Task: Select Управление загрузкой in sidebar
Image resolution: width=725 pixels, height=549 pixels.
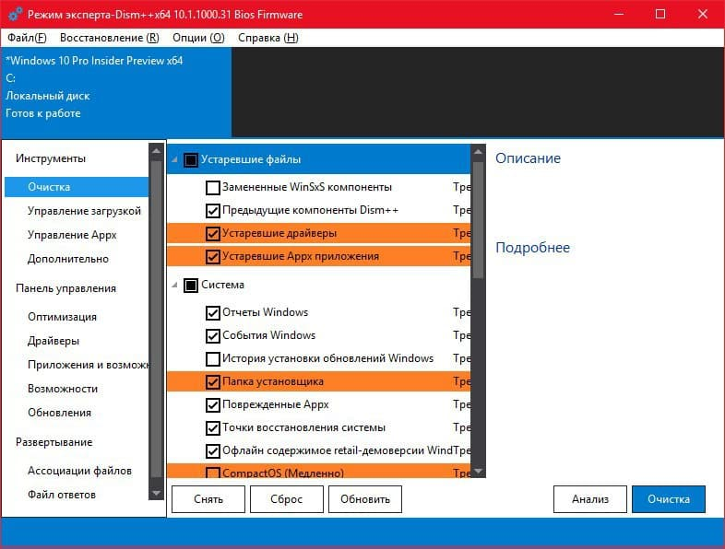Action: [84, 211]
